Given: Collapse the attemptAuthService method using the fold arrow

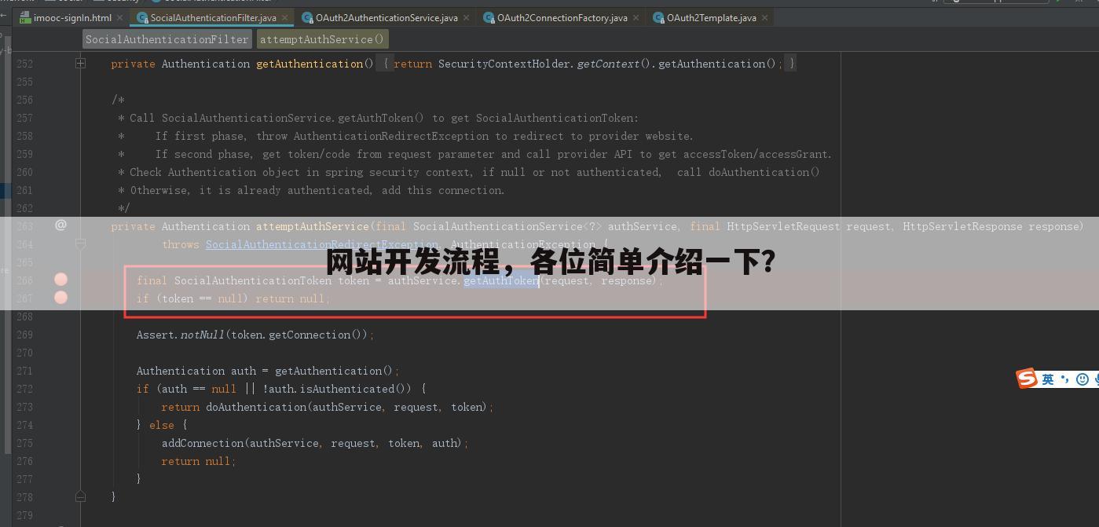Looking at the screenshot, I should 80,244.
